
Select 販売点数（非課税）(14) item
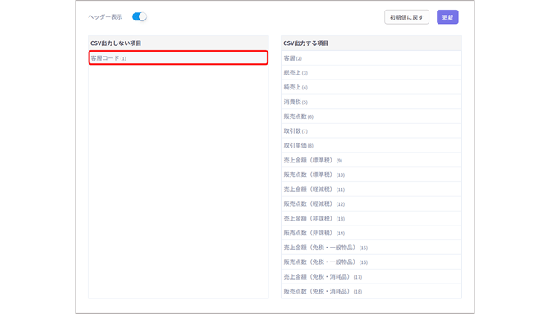click(x=371, y=233)
